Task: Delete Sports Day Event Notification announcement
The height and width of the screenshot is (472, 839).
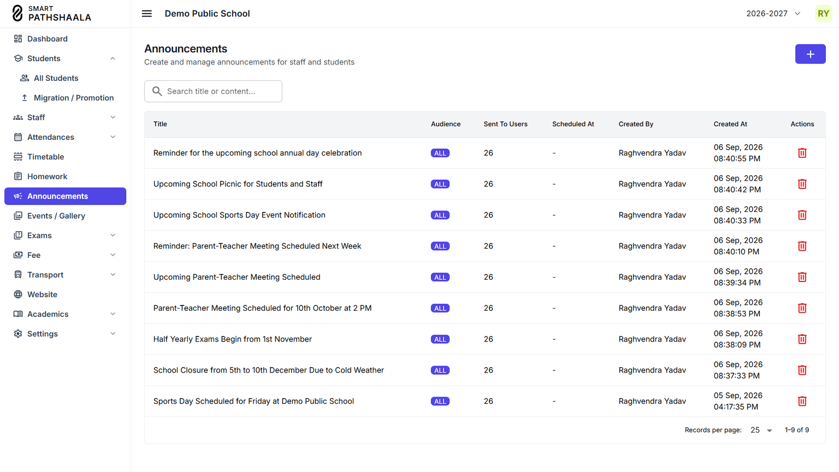Action: pos(802,215)
